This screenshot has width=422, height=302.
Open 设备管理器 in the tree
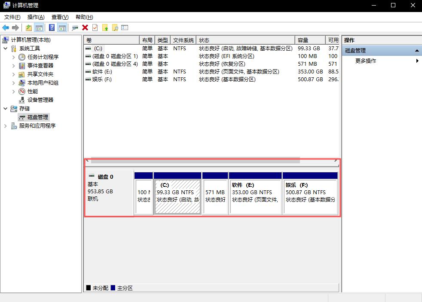click(40, 100)
